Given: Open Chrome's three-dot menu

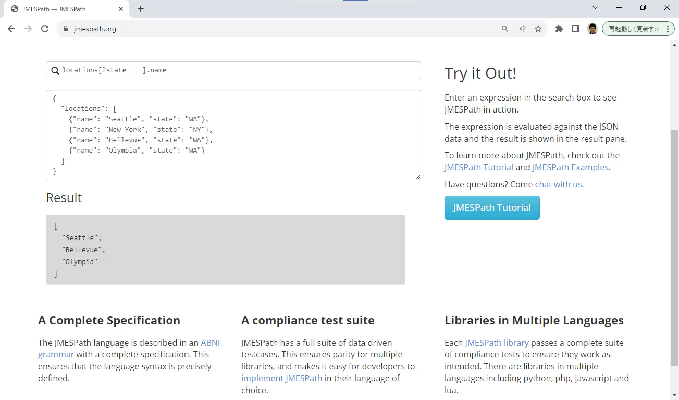Looking at the screenshot, I should 668,29.
